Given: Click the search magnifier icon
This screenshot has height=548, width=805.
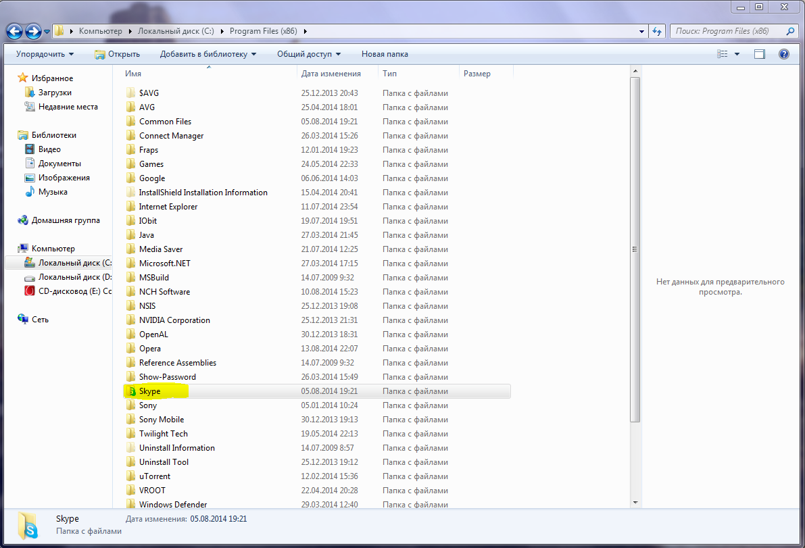Looking at the screenshot, I should tap(790, 31).
